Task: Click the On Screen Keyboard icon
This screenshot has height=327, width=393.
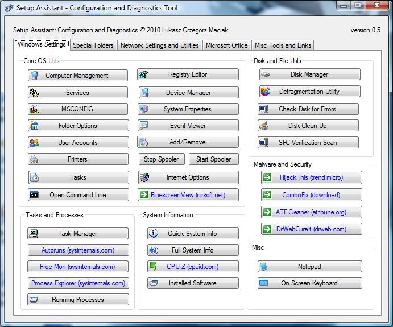Action: [x=264, y=283]
